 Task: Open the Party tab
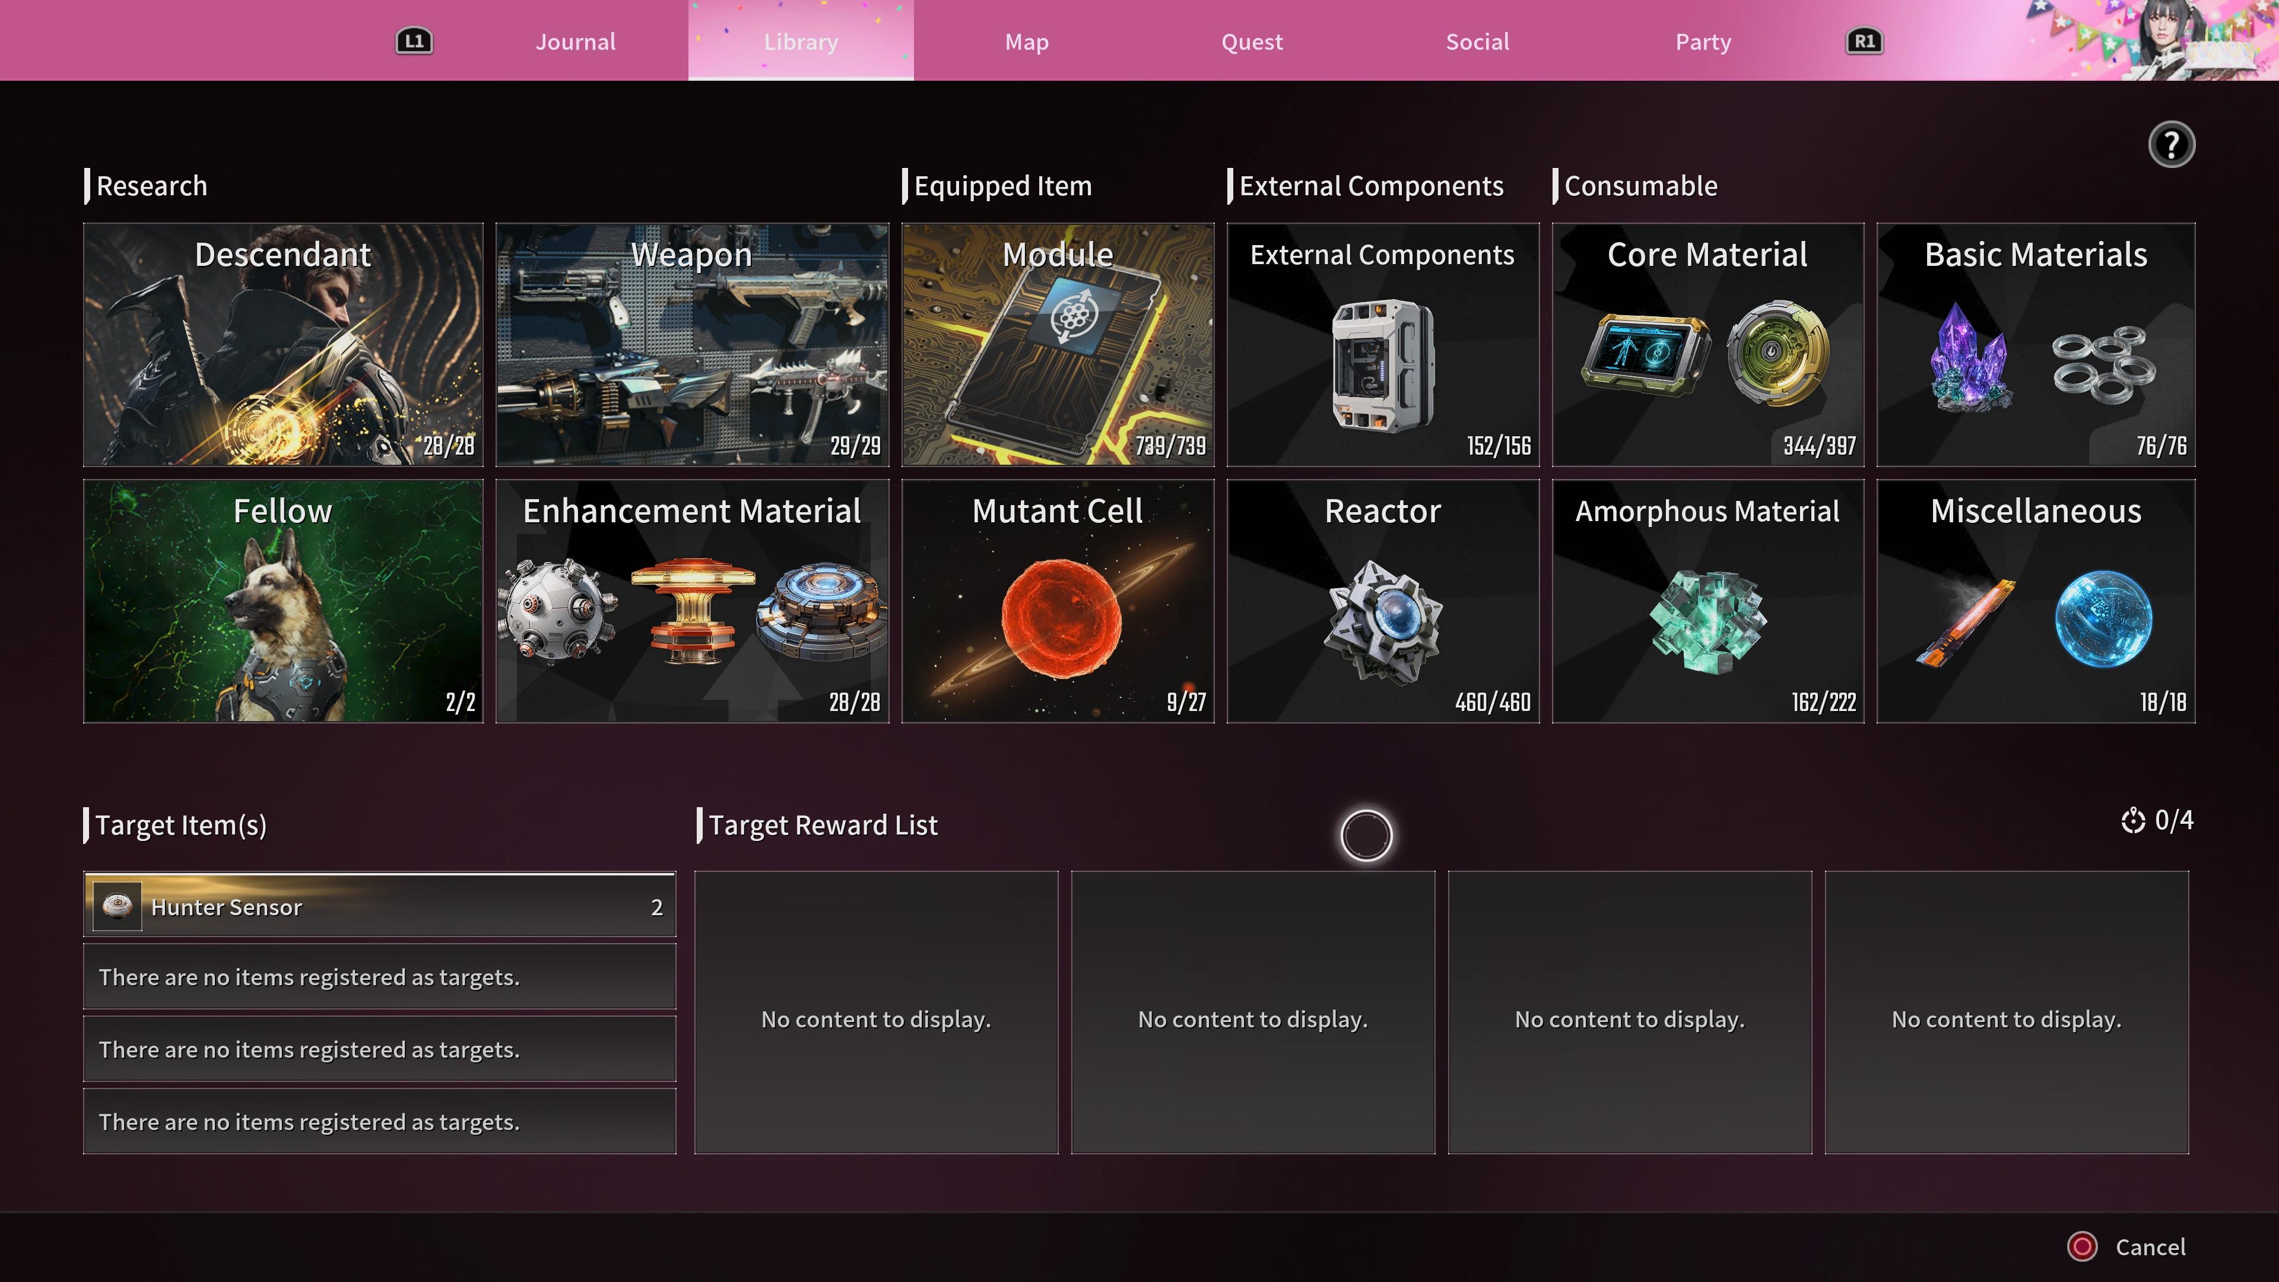coord(1703,42)
